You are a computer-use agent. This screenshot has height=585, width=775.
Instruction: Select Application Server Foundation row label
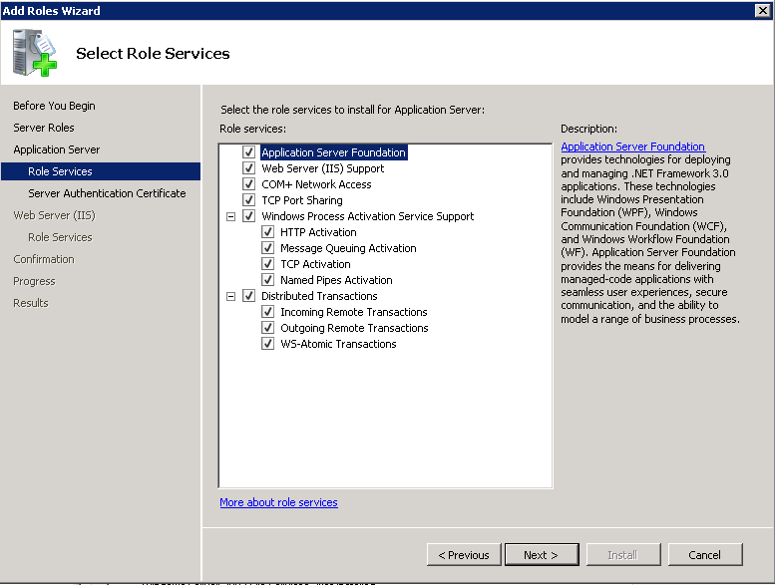(x=333, y=152)
